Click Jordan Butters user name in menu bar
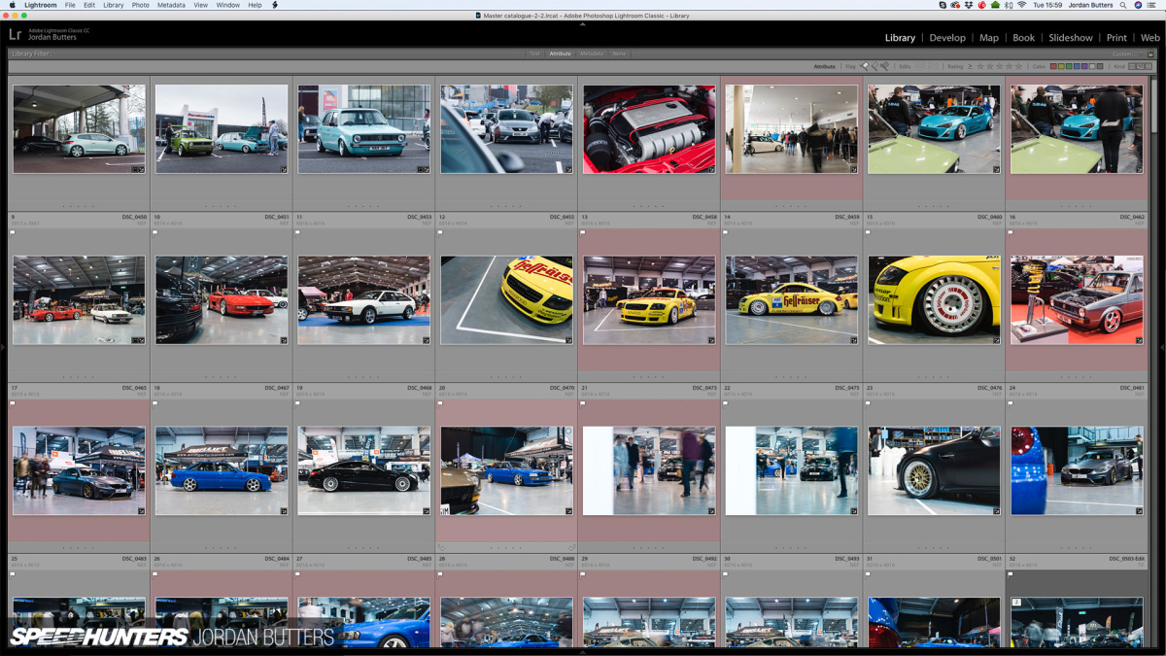 (x=1090, y=5)
